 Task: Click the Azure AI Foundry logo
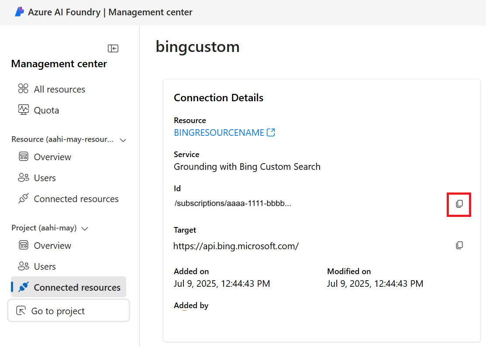point(19,12)
